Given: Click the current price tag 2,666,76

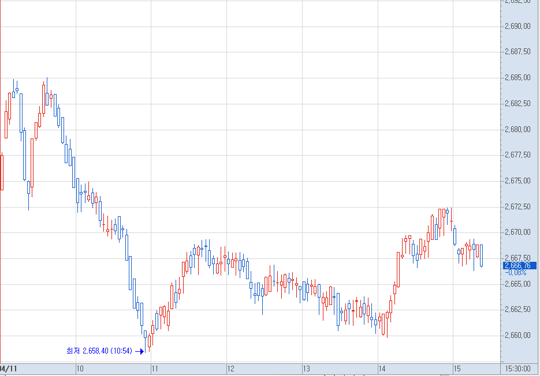Looking at the screenshot, I should pyautogui.click(x=519, y=265).
